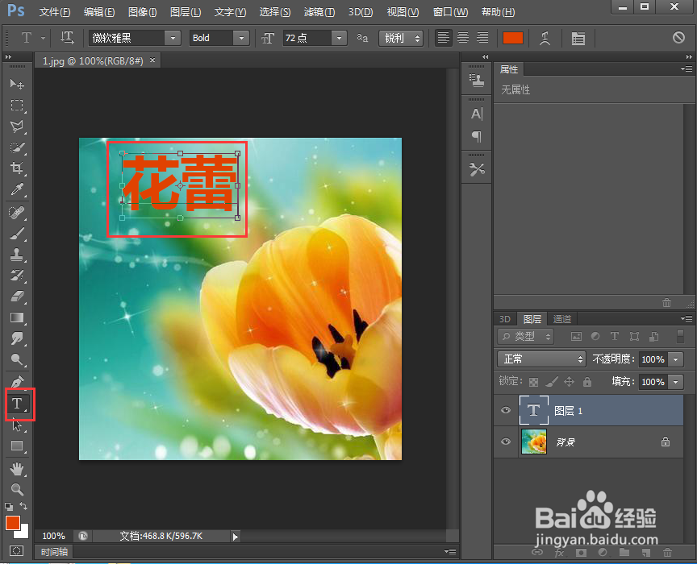The width and height of the screenshot is (697, 564).
Task: Open the fill 填充 slider dropdown
Action: [676, 381]
